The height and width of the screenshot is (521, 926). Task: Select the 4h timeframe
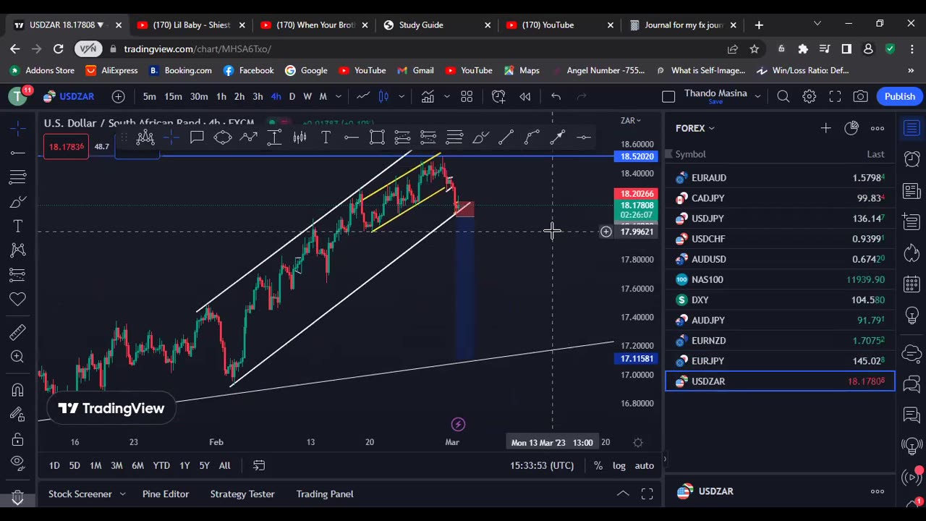[x=276, y=96]
